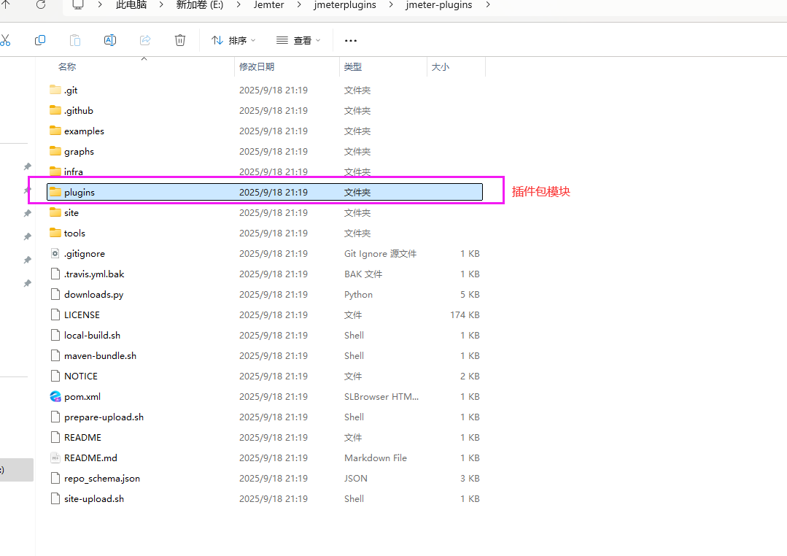
Task: Open the 查看 view dropdown
Action: click(298, 40)
